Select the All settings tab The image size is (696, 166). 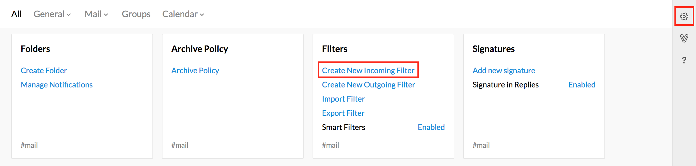point(16,14)
